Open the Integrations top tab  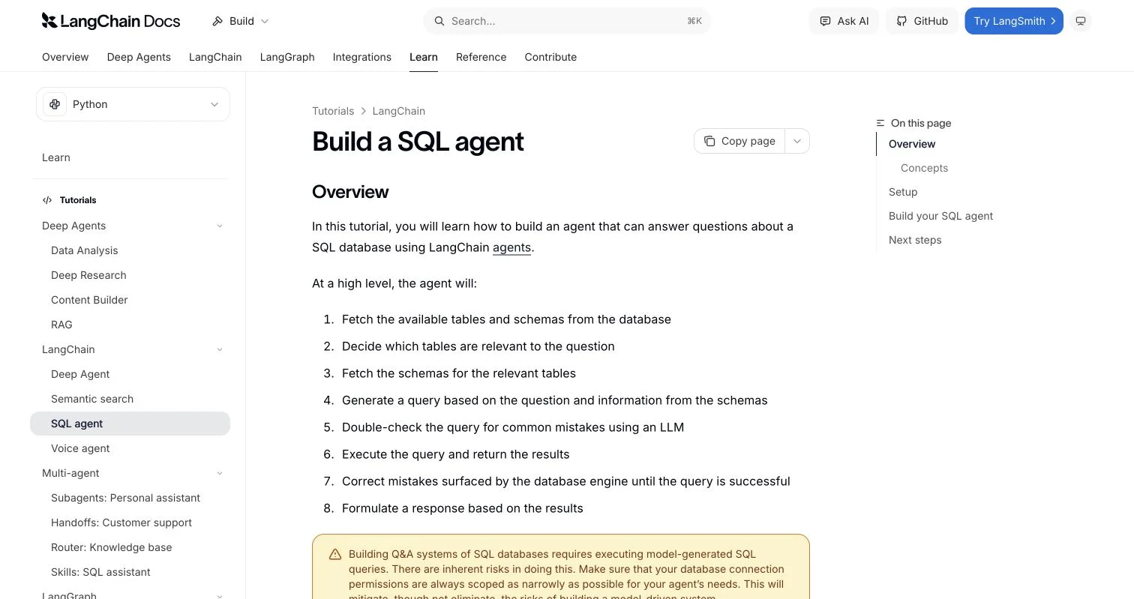pos(362,57)
